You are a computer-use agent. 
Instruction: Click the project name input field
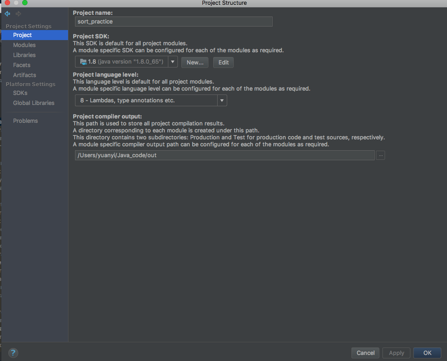[173, 21]
